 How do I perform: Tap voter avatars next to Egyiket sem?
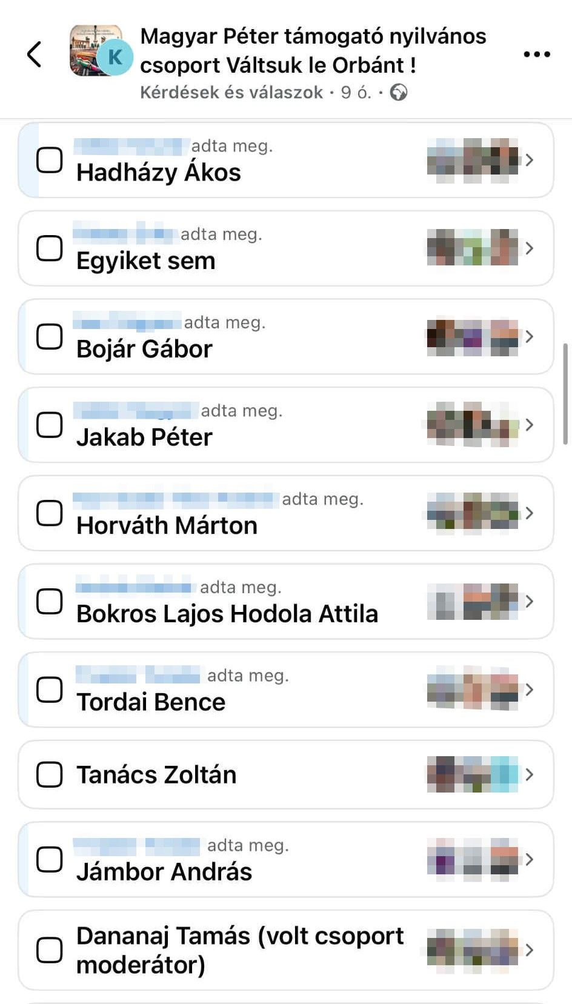(473, 248)
